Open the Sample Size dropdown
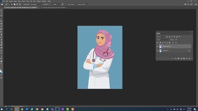The image size is (198, 111). point(36,4)
